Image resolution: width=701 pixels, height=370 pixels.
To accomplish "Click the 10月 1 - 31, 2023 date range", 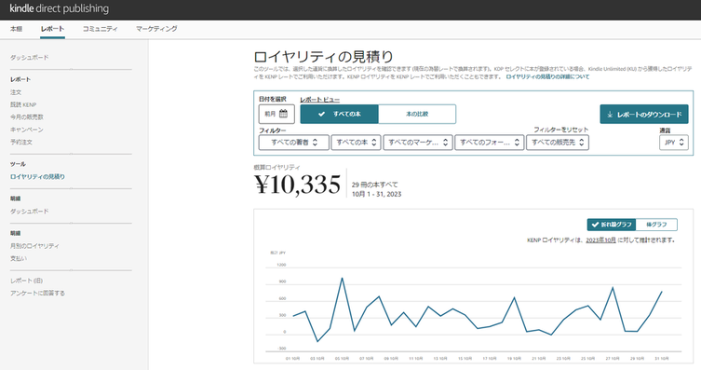I will coord(376,194).
